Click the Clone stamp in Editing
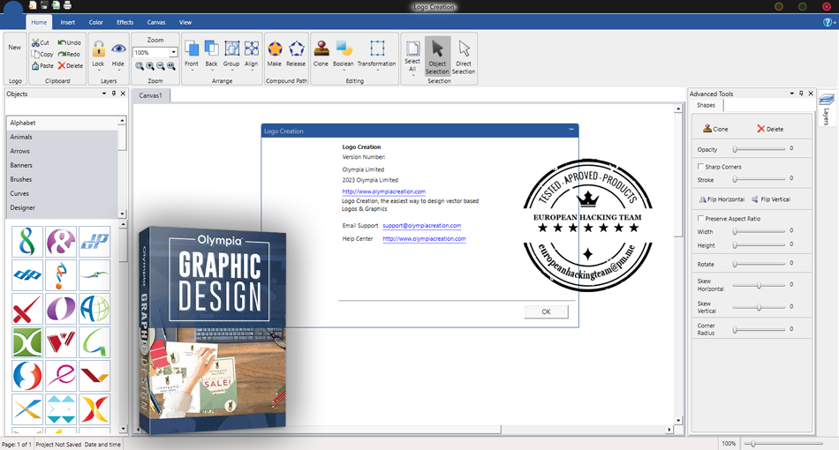The image size is (839, 450). tap(321, 54)
